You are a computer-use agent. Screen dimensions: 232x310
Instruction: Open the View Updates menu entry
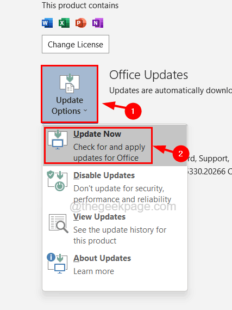115,228
